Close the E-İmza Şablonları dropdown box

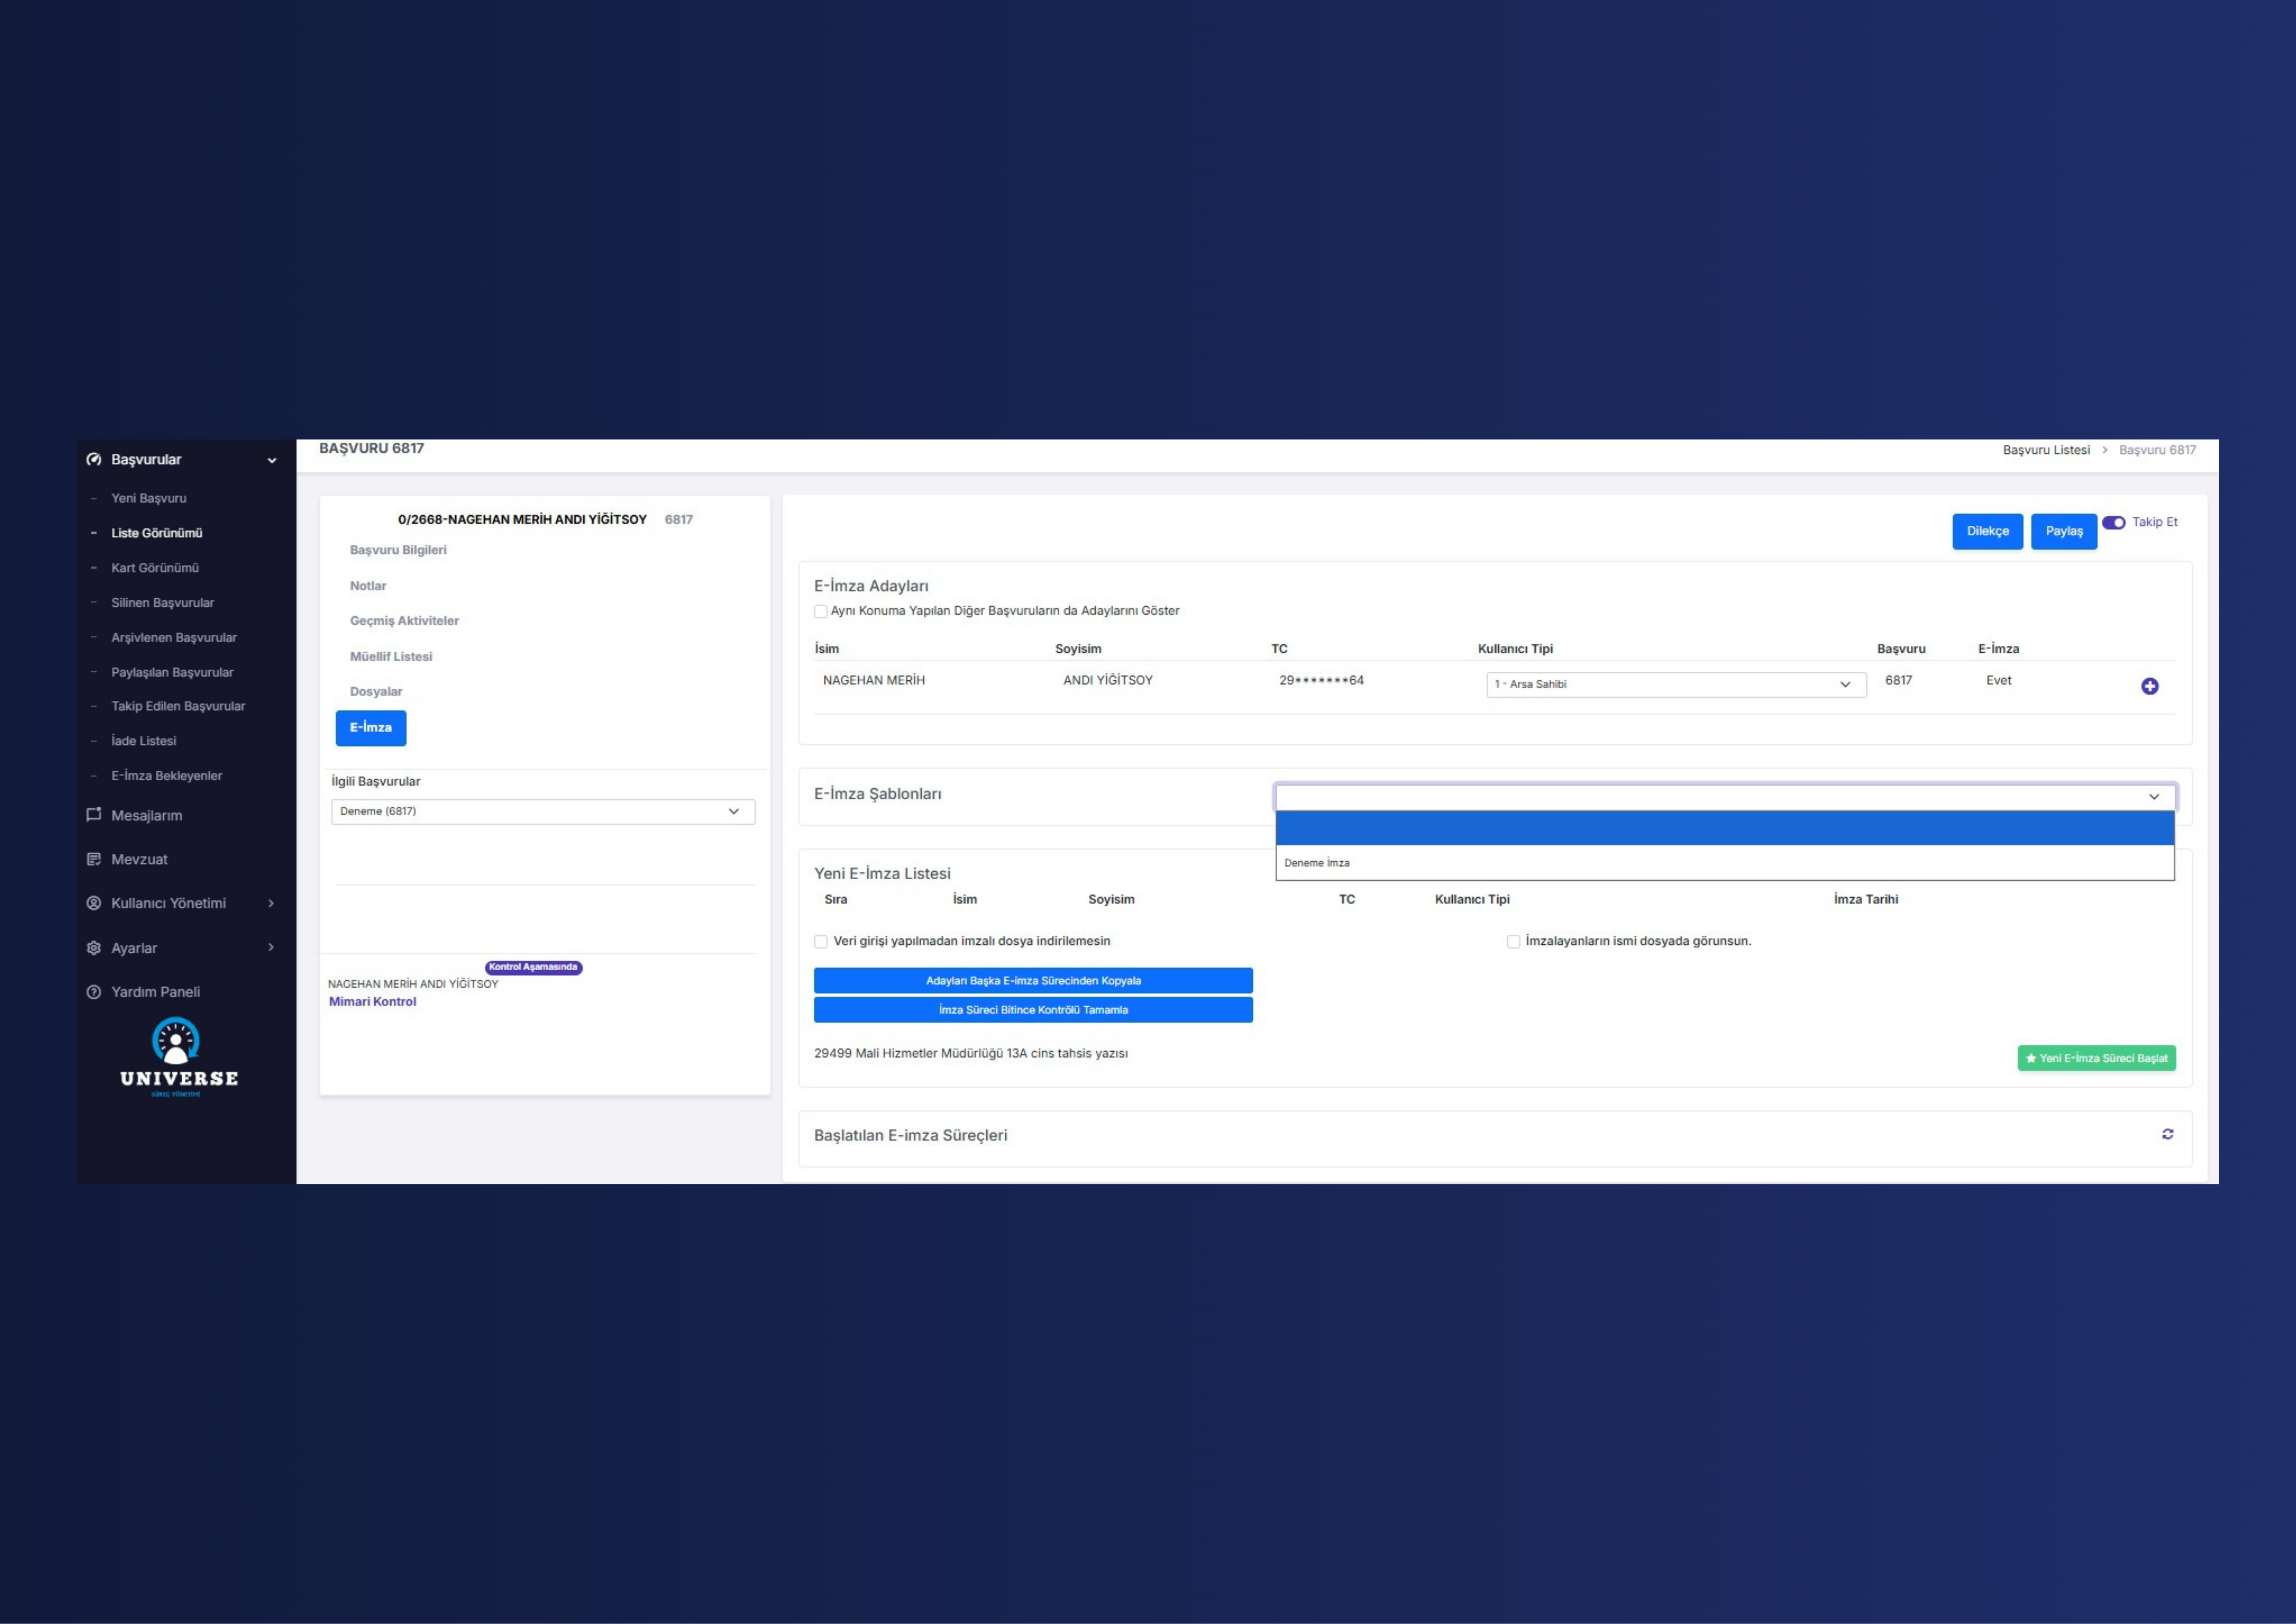click(x=1725, y=796)
